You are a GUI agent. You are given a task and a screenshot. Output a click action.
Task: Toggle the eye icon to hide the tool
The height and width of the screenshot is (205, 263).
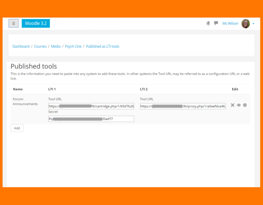[x=239, y=105]
